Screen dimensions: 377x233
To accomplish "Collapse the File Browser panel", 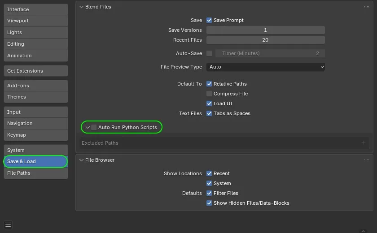I will point(81,160).
